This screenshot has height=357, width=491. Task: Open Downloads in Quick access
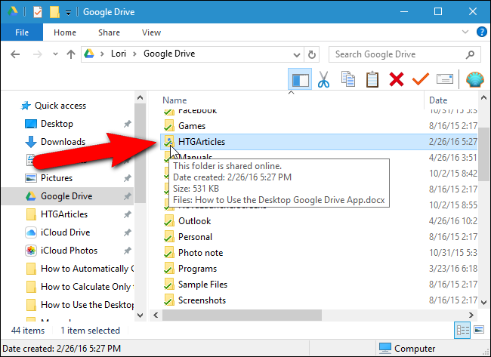[63, 142]
